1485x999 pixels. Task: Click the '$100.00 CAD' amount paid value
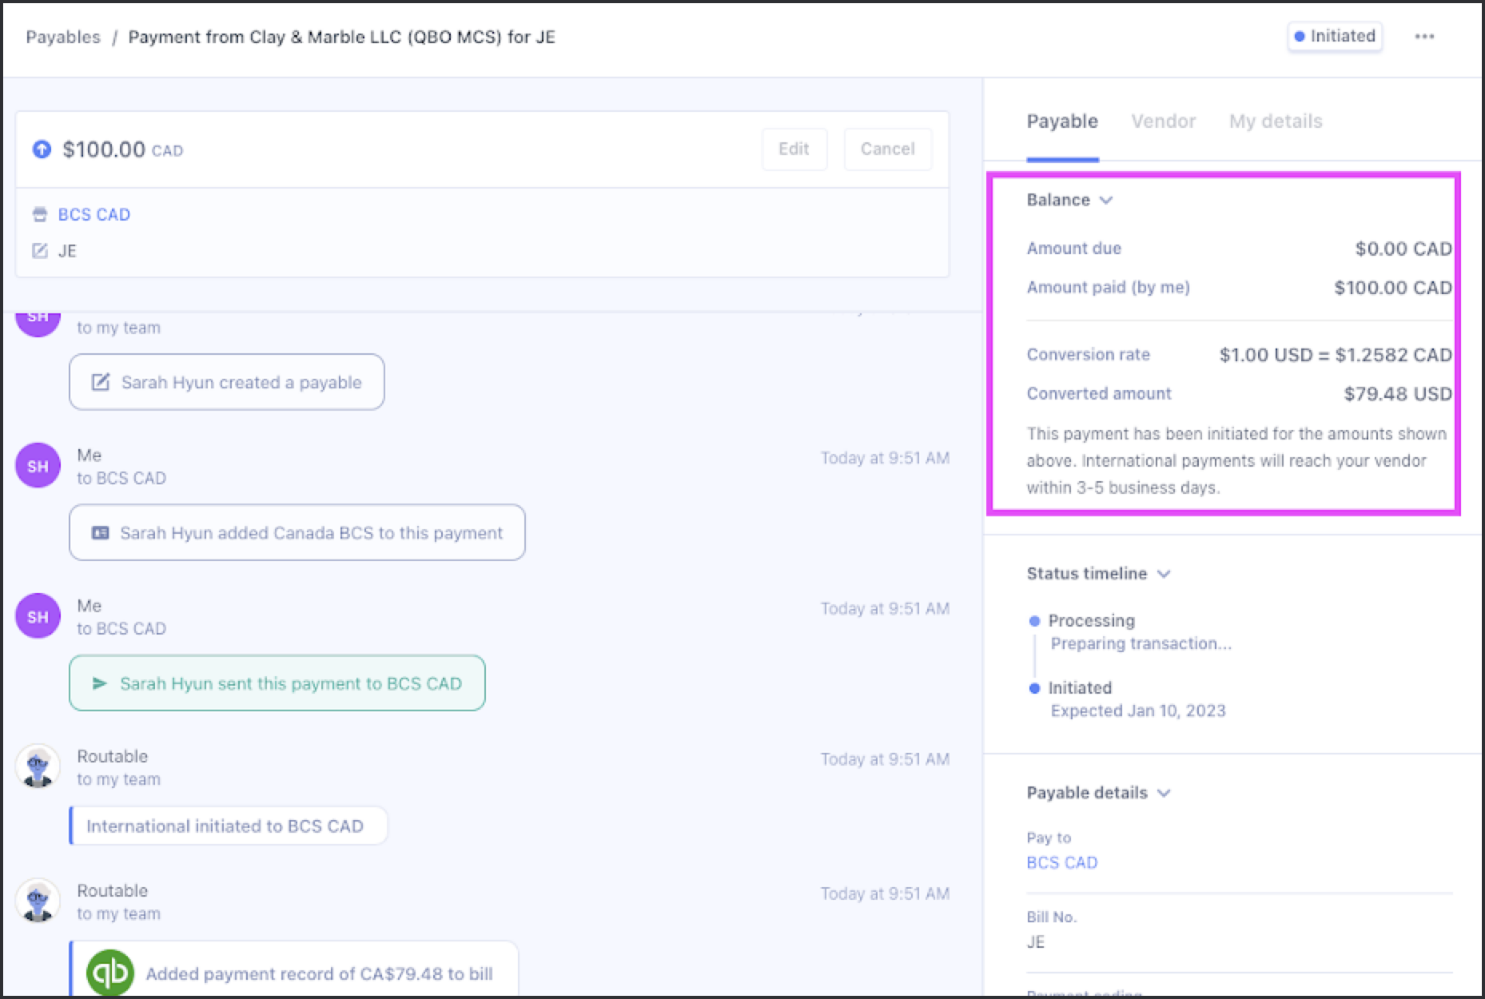[x=1393, y=288]
